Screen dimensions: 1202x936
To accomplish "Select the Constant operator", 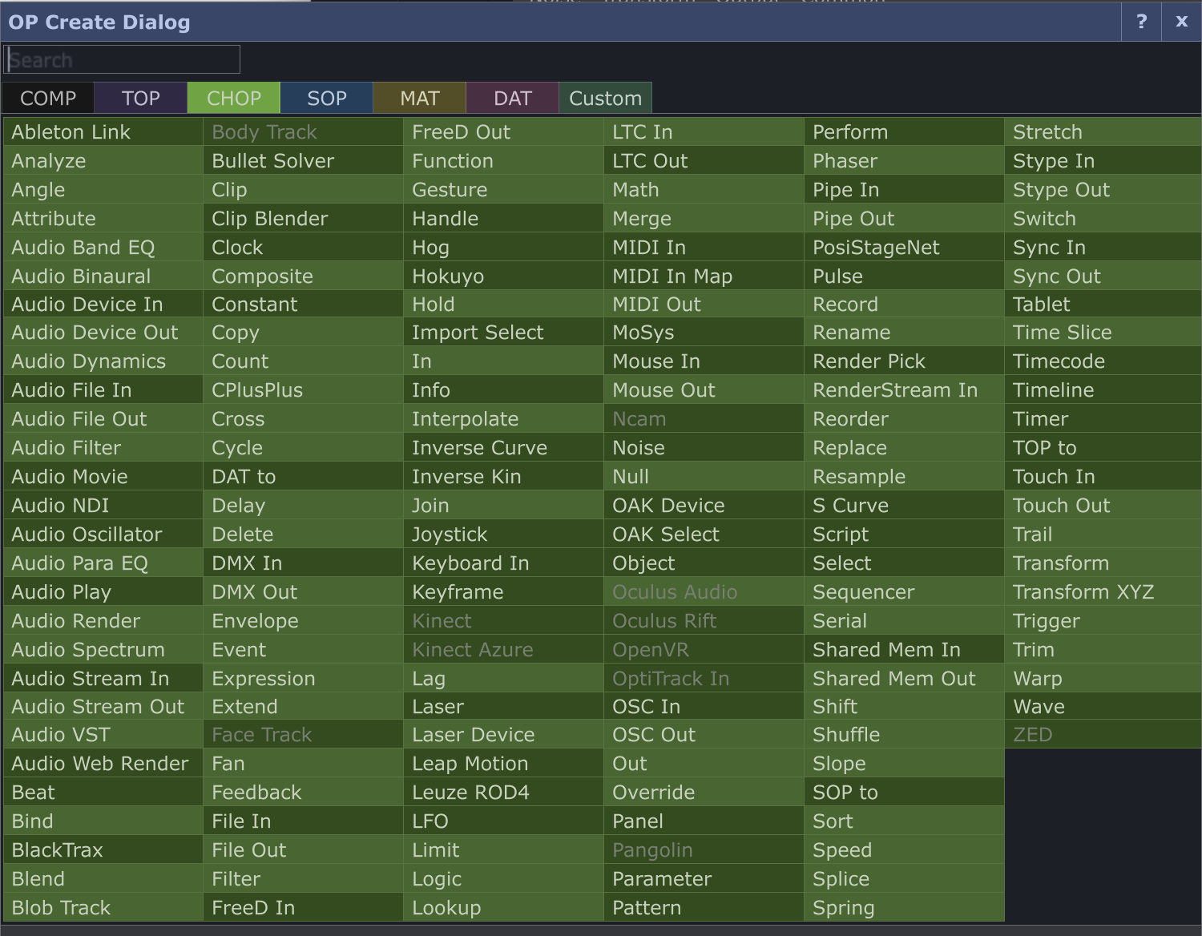I will coord(303,305).
